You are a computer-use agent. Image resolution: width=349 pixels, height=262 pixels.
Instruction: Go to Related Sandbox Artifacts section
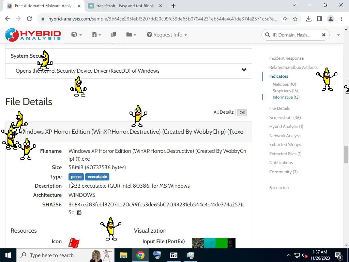click(x=293, y=67)
